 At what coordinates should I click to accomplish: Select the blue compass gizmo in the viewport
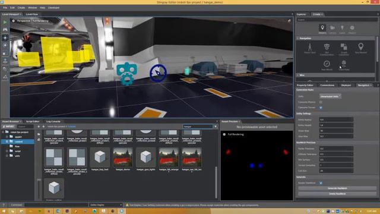click(158, 73)
